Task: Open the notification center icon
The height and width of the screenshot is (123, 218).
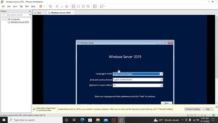Action: [x=213, y=120]
